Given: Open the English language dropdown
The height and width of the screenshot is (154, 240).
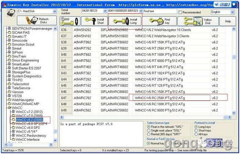Looking at the screenshot, I should click(x=232, y=12).
